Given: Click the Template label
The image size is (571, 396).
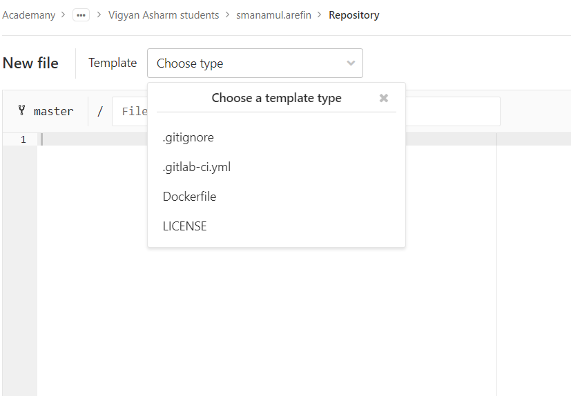Looking at the screenshot, I should point(113,63).
